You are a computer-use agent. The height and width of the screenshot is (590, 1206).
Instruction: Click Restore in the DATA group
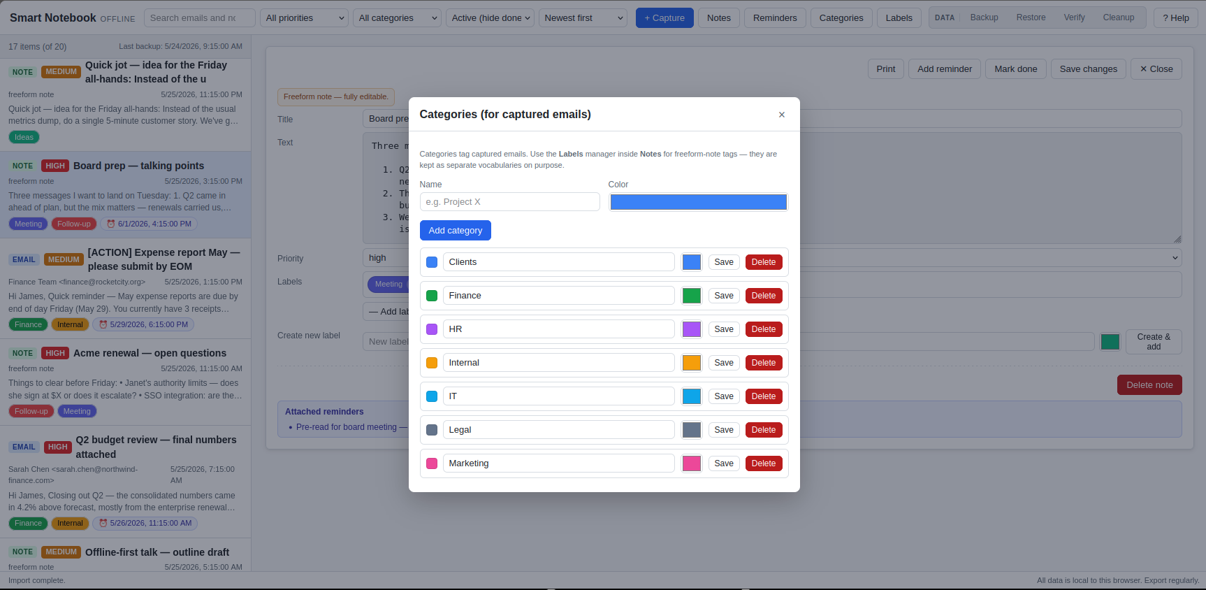coord(1031,17)
